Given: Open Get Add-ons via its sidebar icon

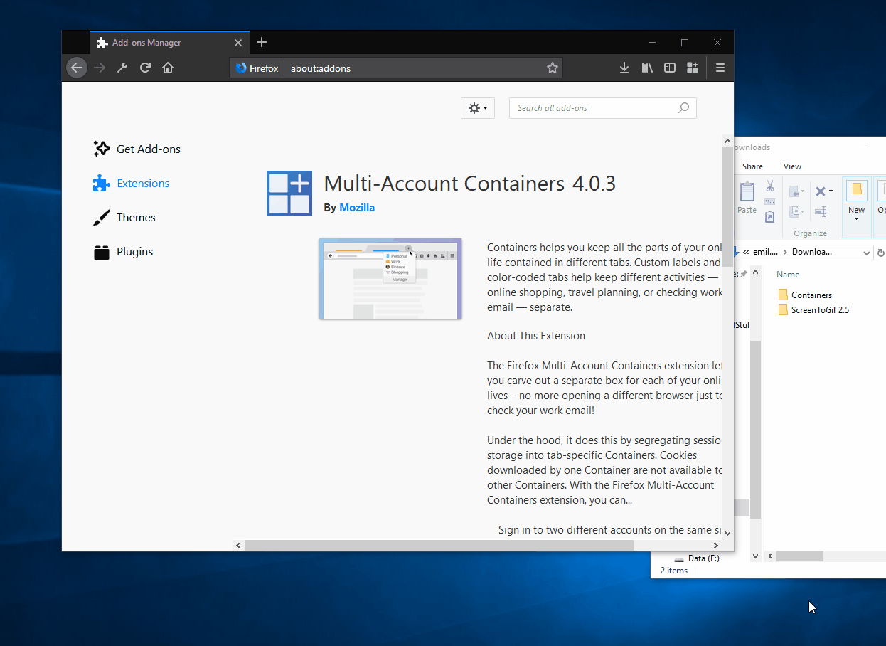Looking at the screenshot, I should coord(101,148).
